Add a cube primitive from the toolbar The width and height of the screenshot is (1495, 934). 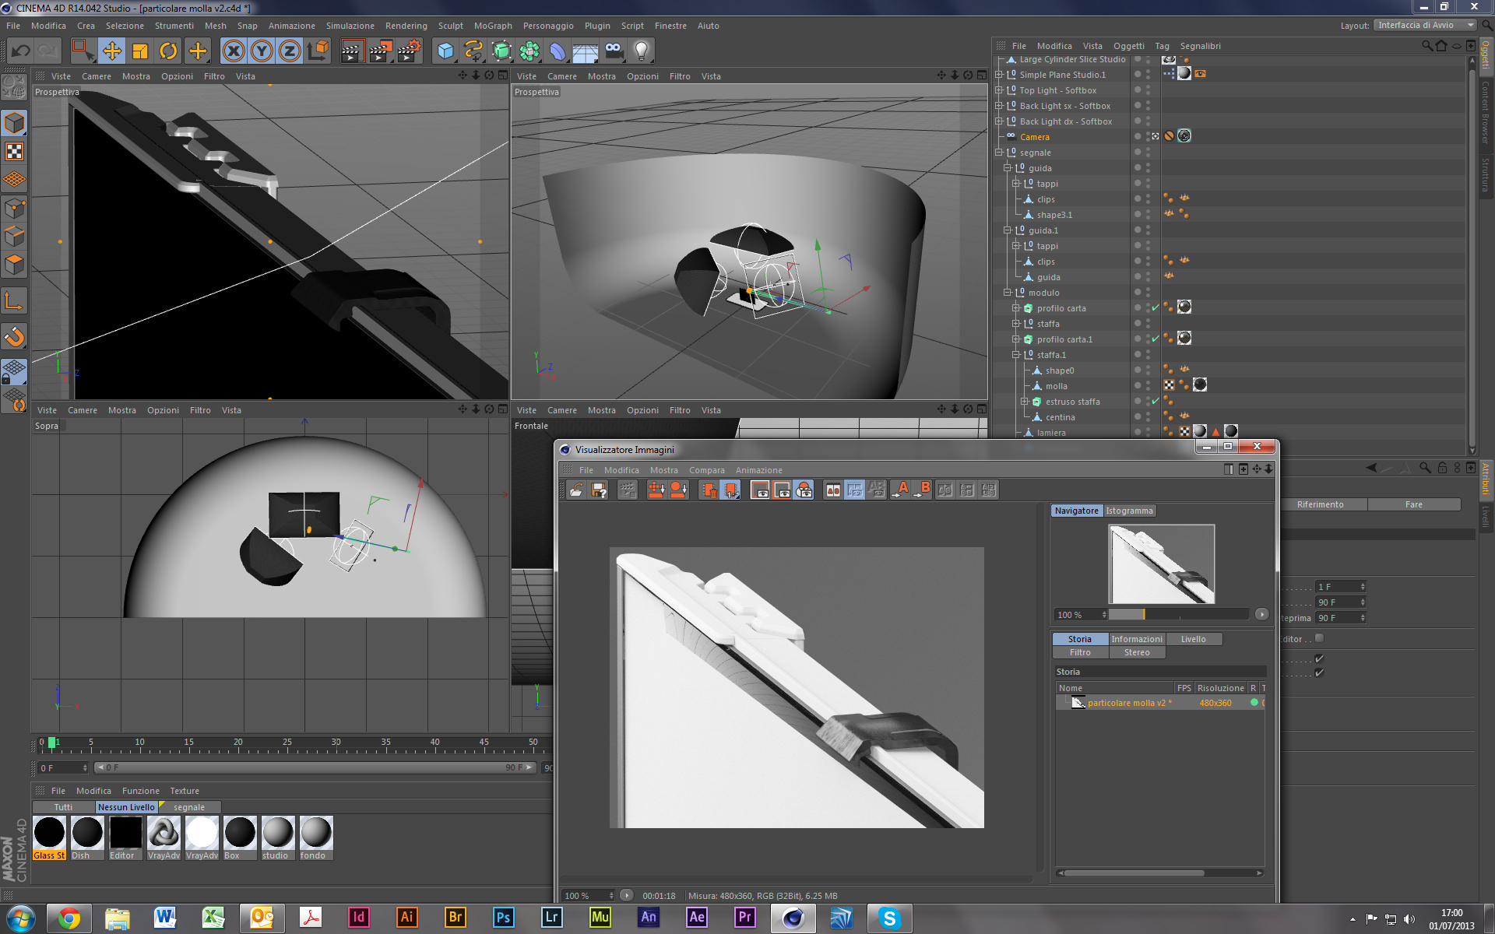click(x=445, y=51)
